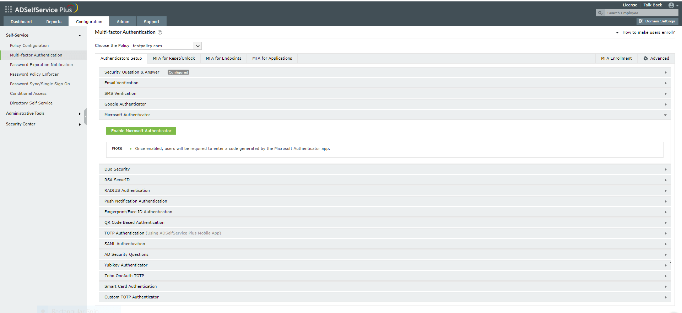The image size is (682, 313).
Task: Select the Configuration tab
Action: [x=89, y=22]
